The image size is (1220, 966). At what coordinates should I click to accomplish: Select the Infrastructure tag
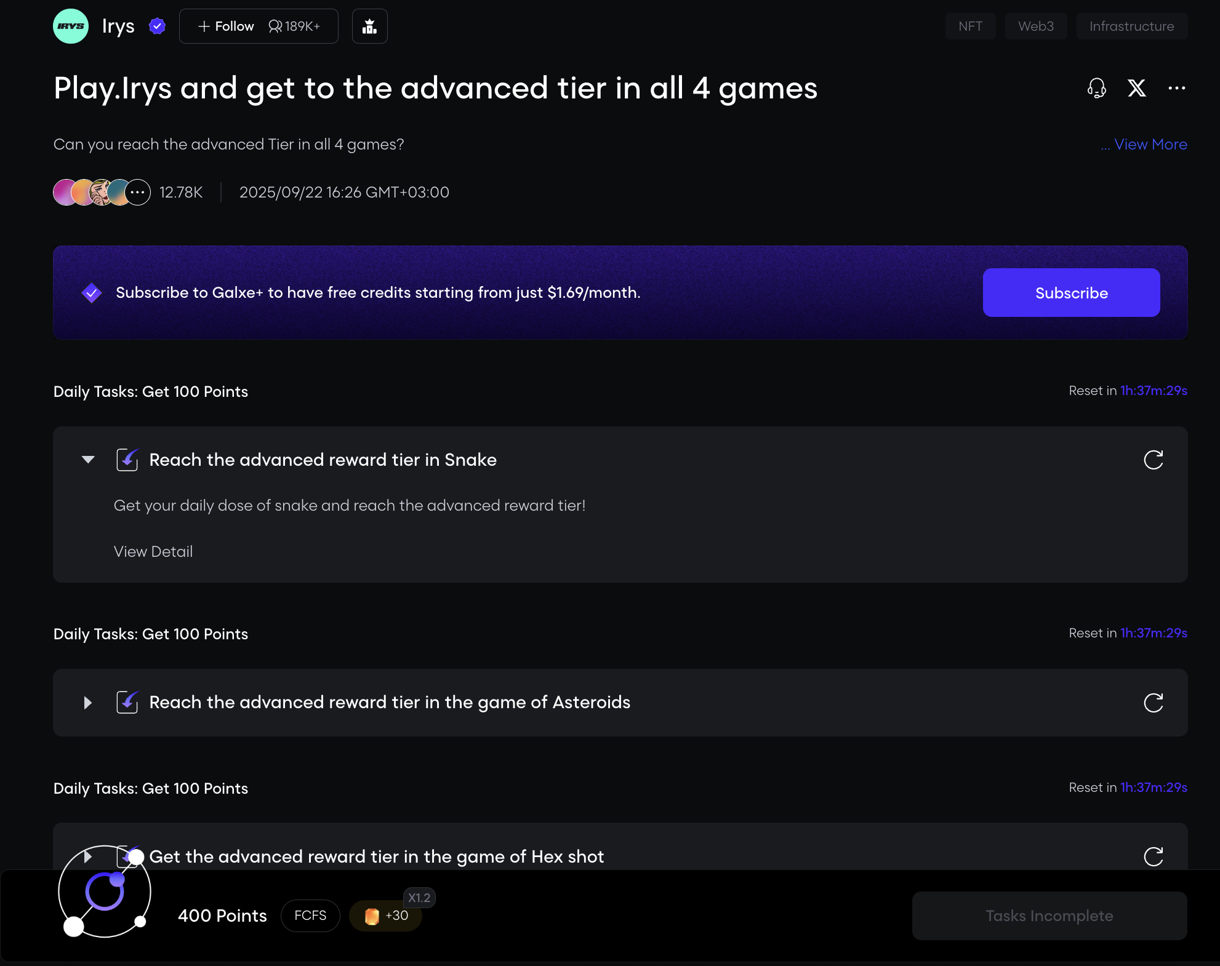[x=1131, y=26]
